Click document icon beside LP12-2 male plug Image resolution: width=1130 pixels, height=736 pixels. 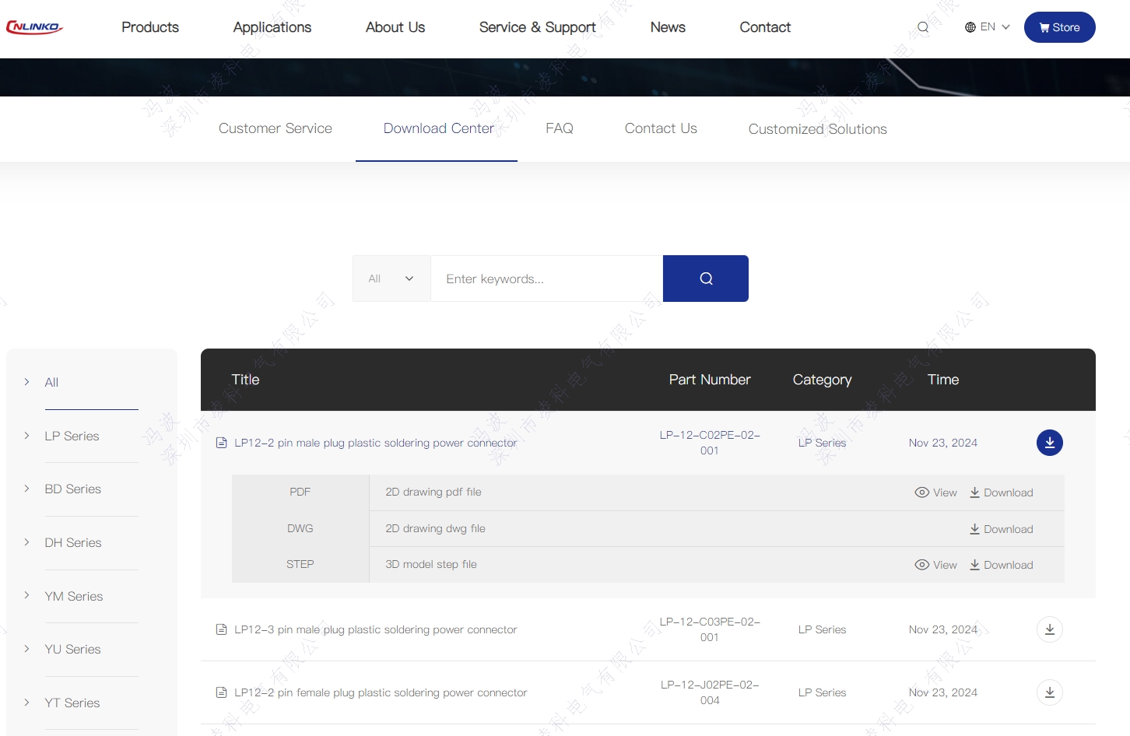(222, 443)
